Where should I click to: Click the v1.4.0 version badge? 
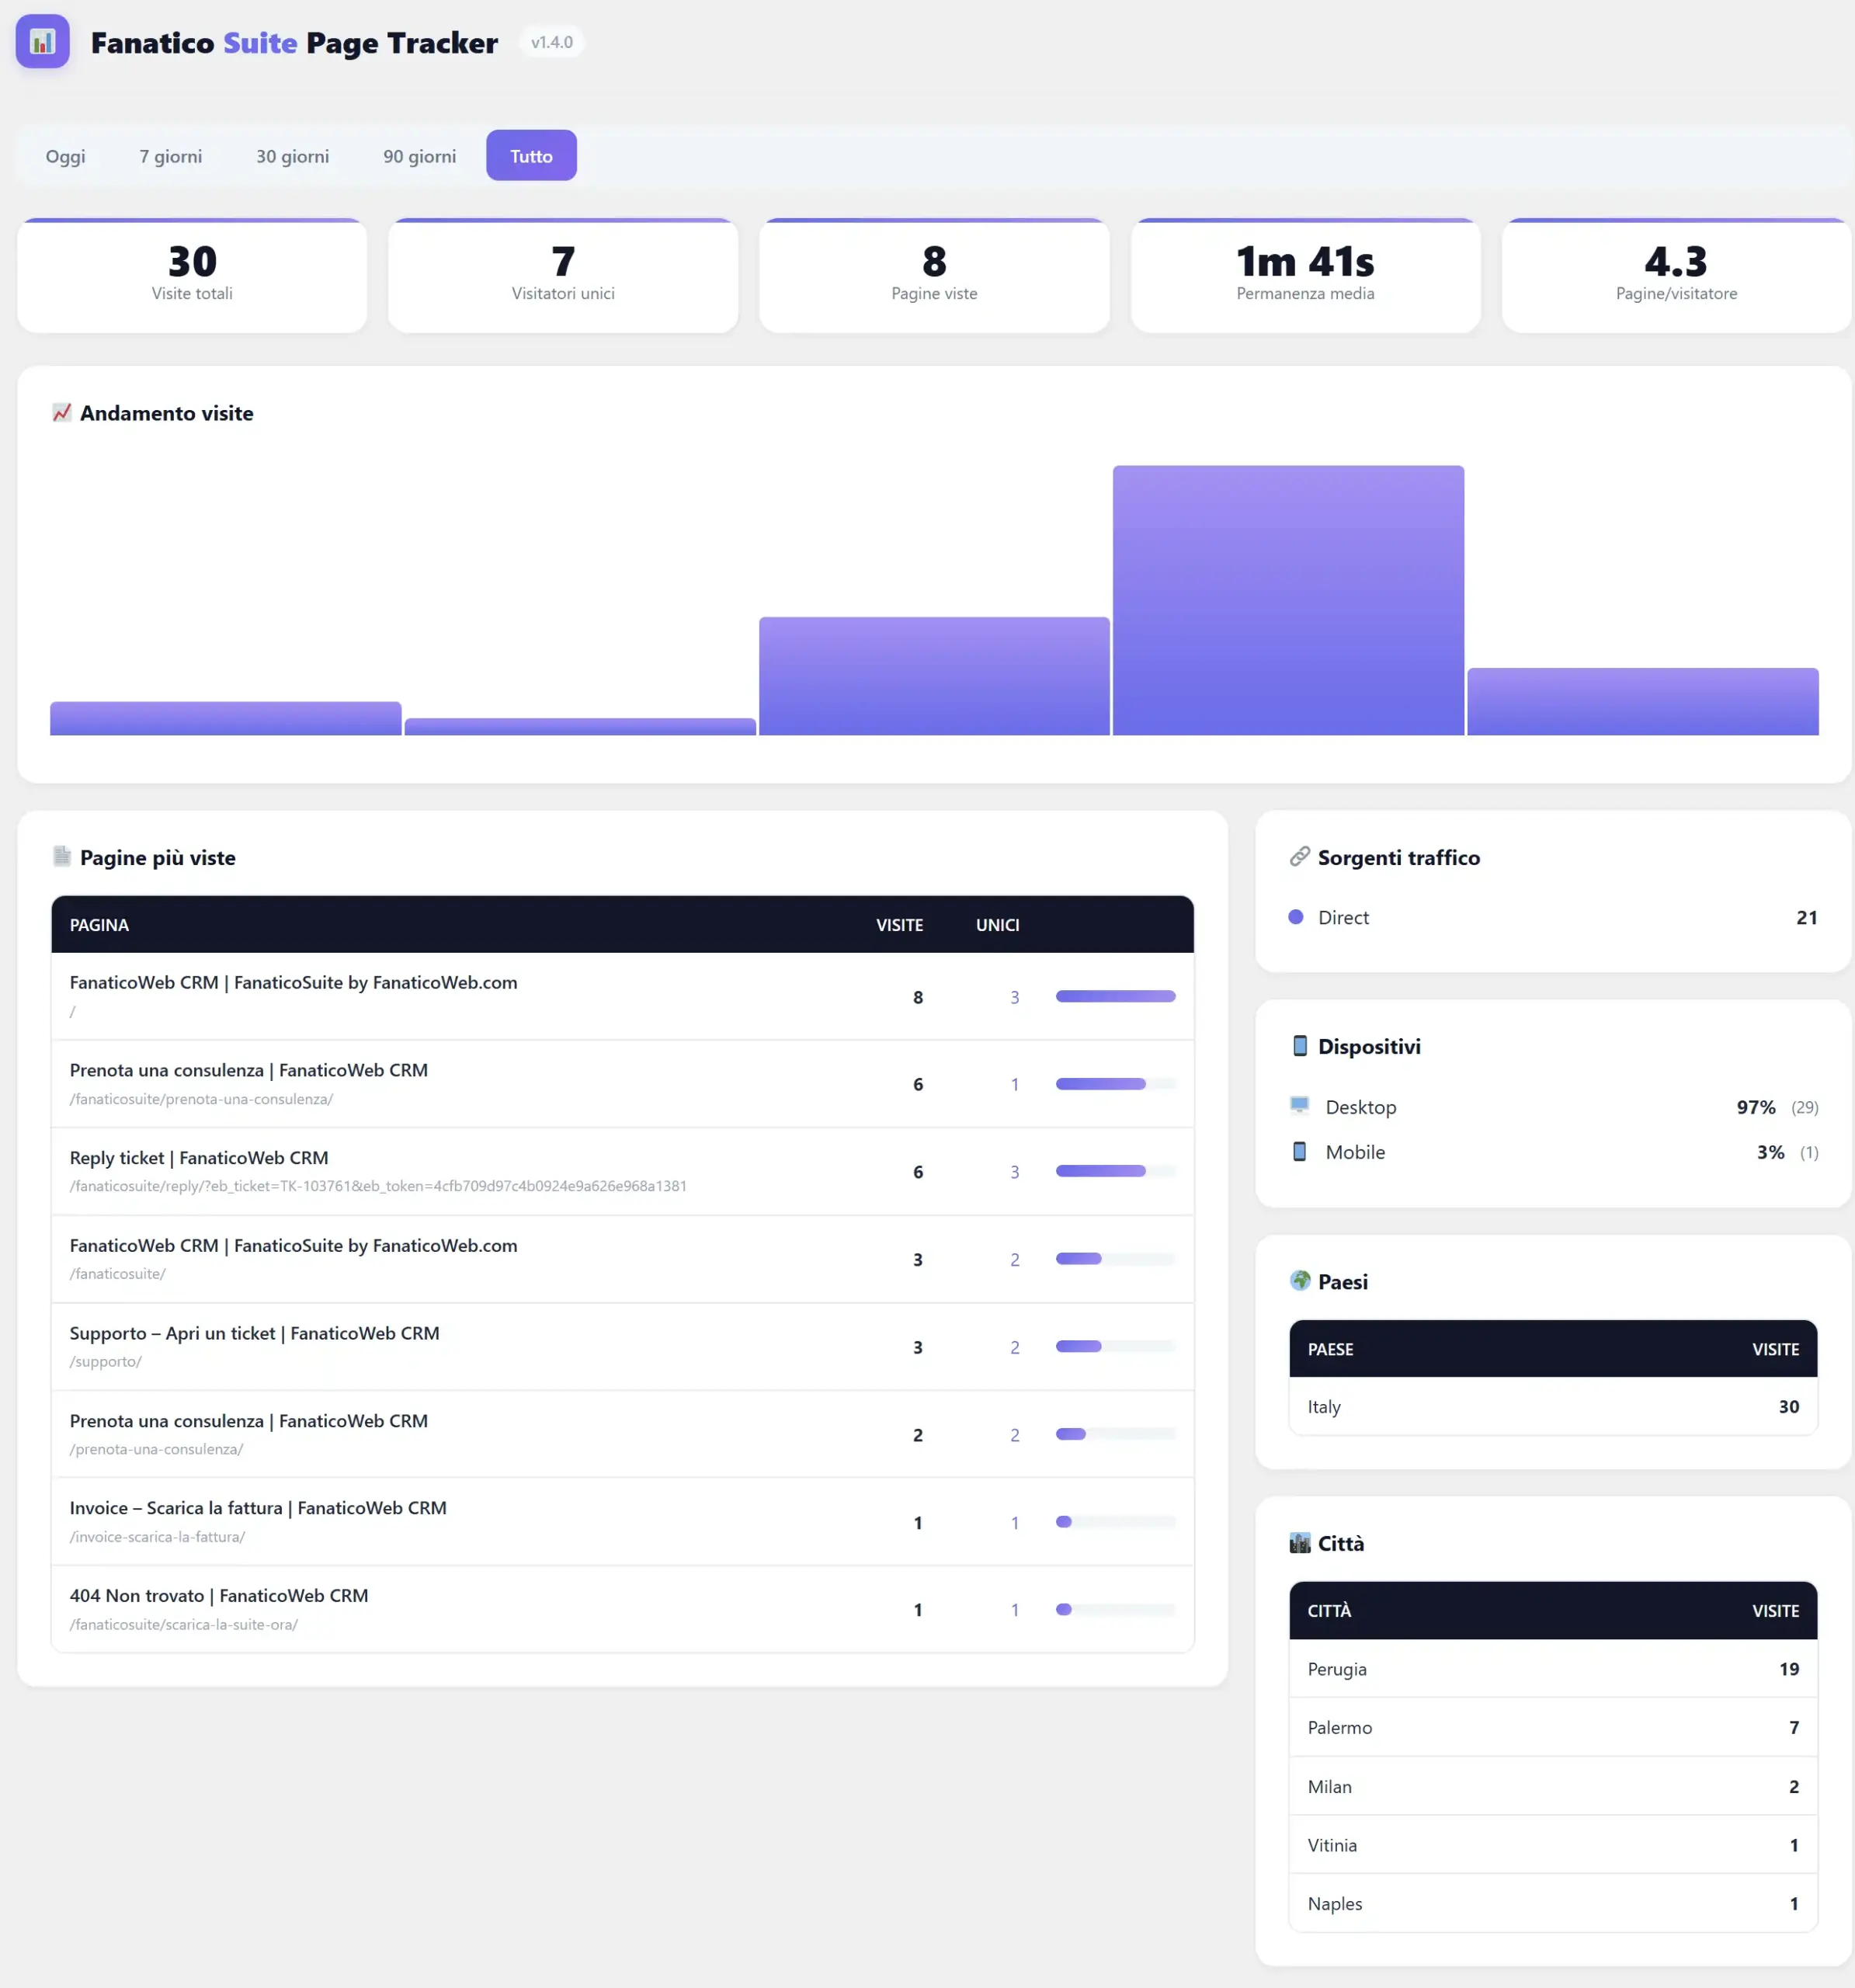point(551,42)
